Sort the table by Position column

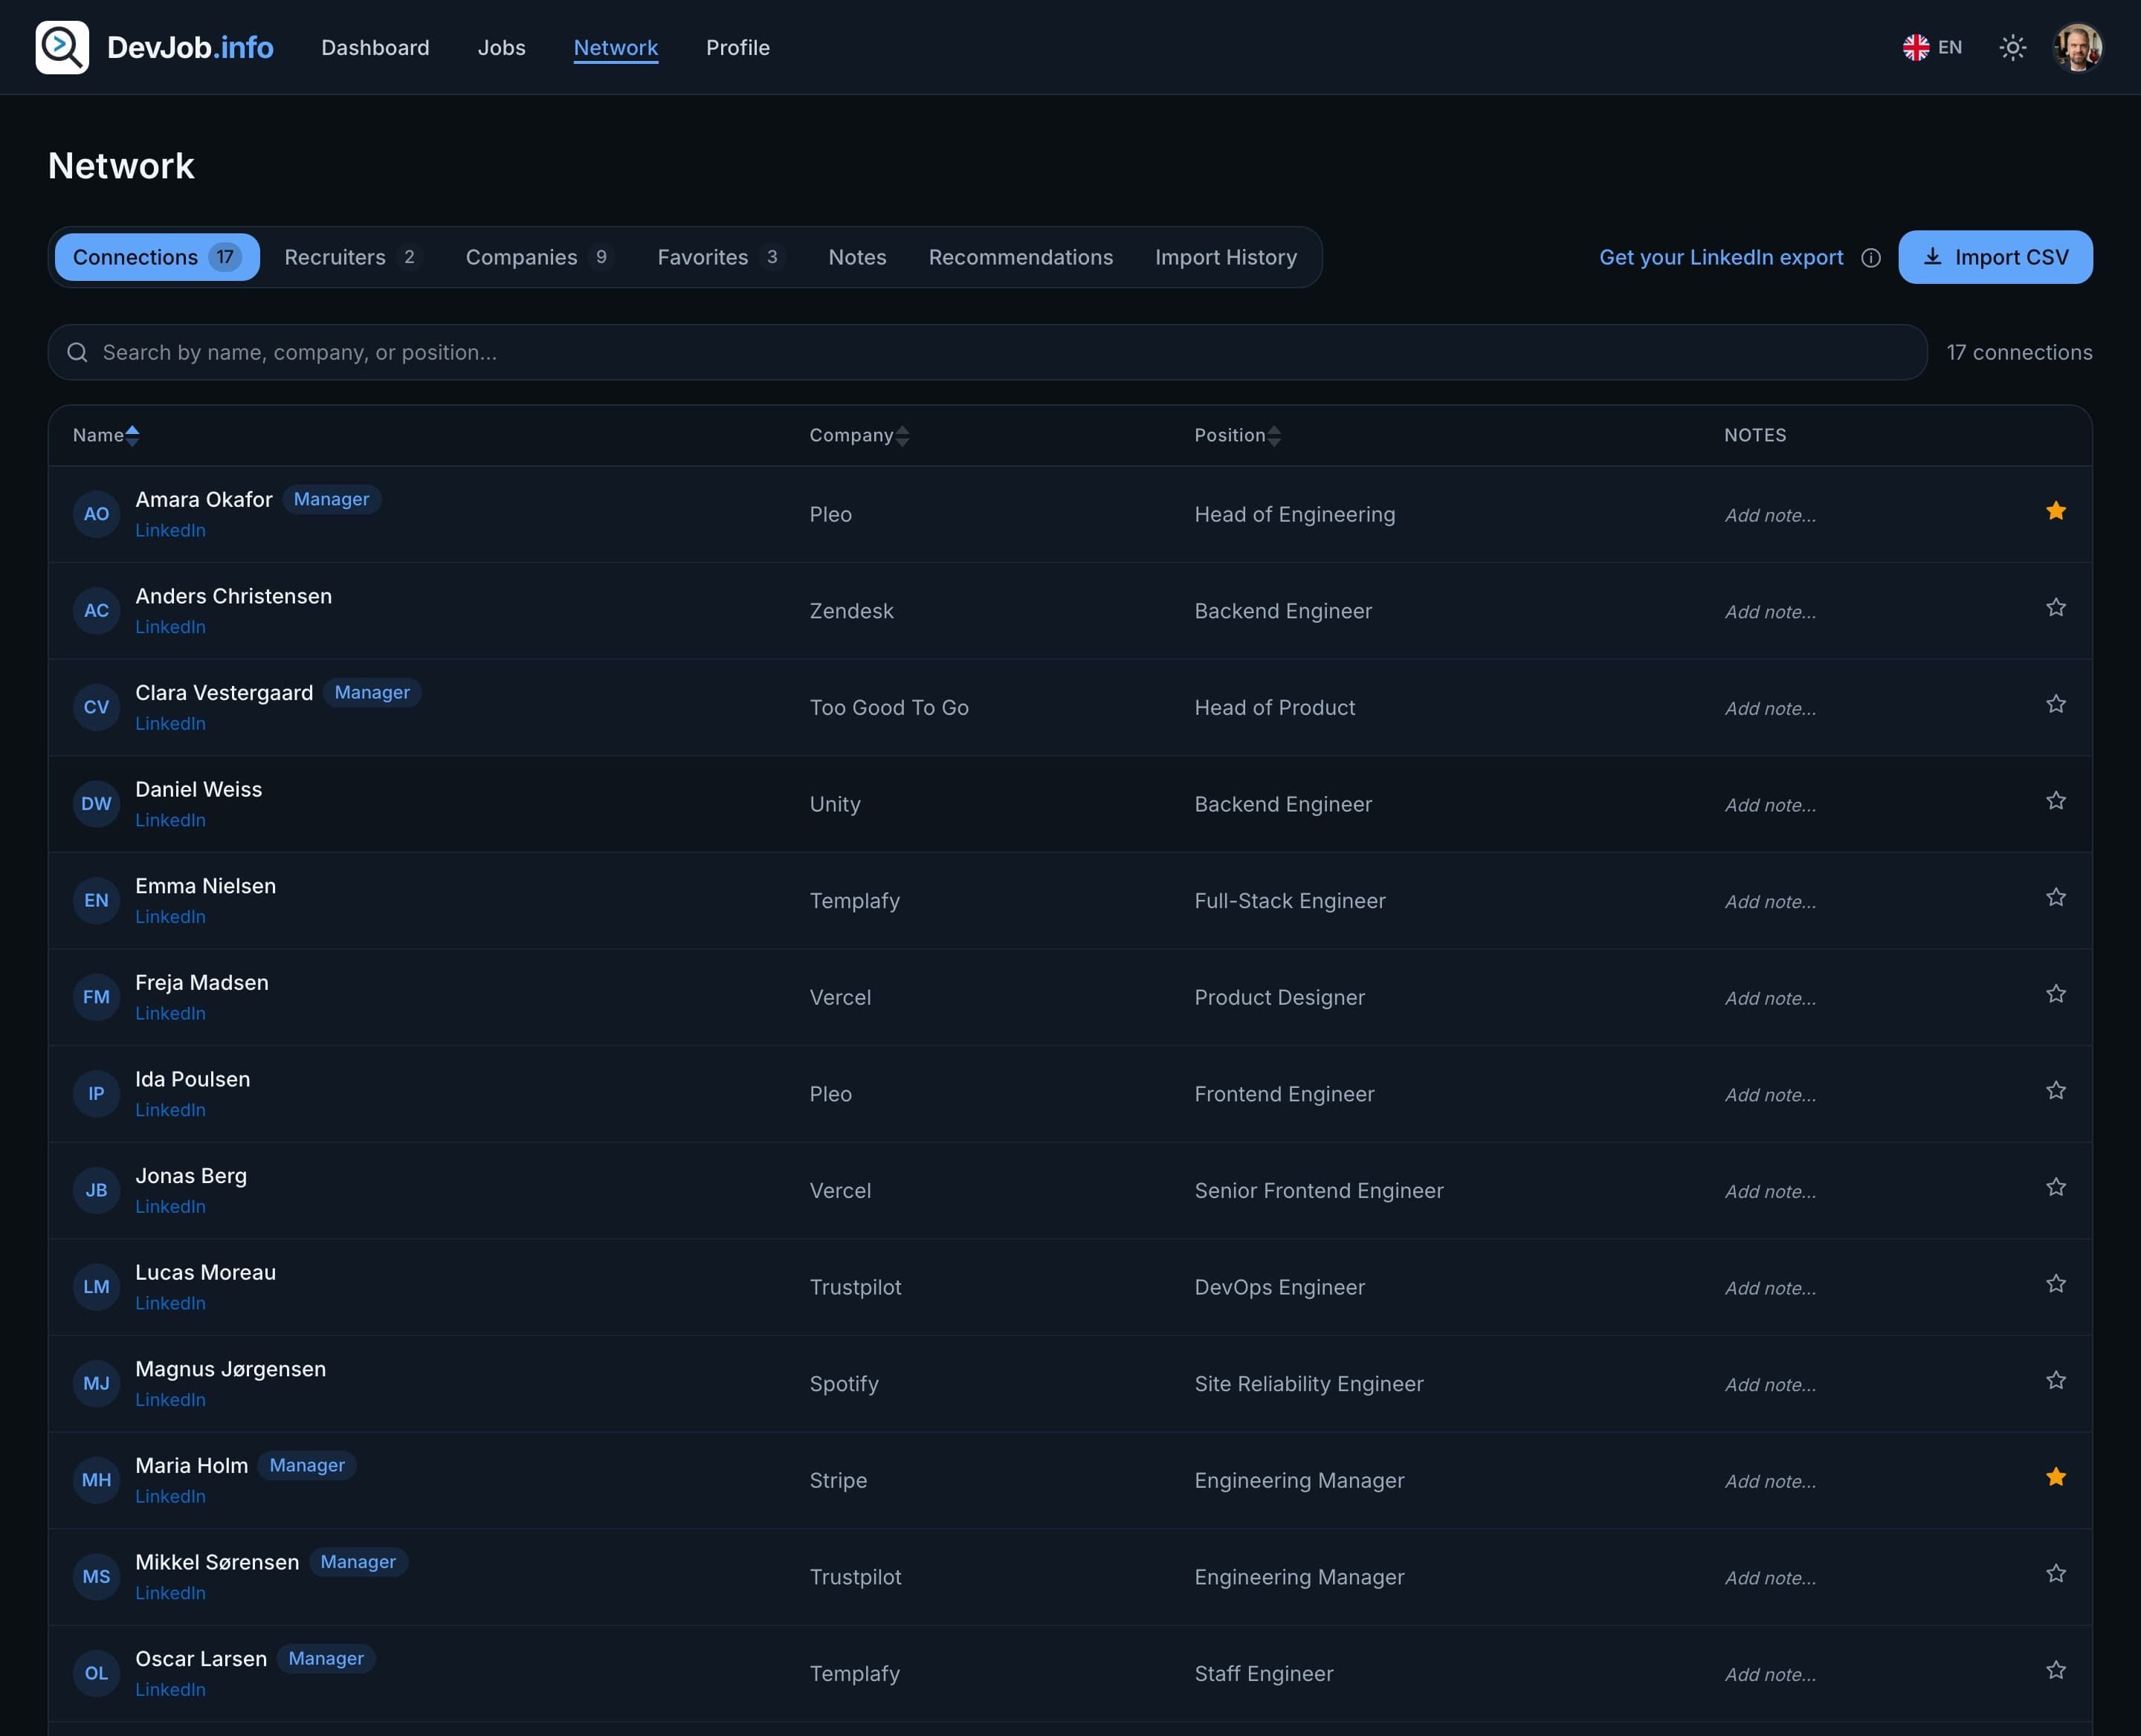click(1238, 435)
